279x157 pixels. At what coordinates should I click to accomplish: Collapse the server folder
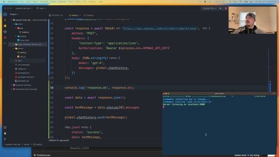pos(14,48)
